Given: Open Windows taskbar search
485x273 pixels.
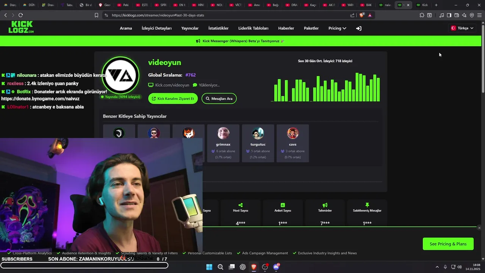Looking at the screenshot, I should point(220,267).
